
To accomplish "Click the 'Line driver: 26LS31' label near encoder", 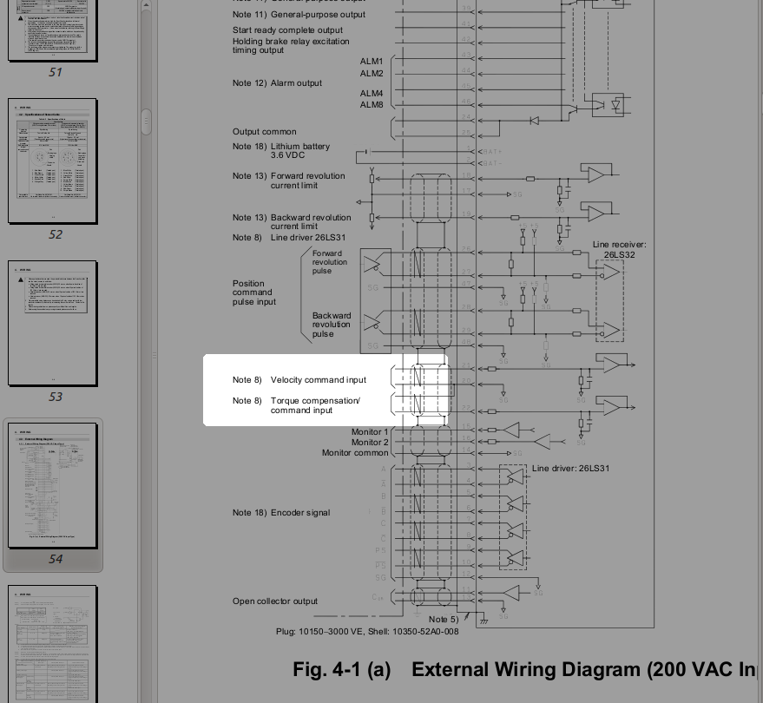I will point(570,469).
